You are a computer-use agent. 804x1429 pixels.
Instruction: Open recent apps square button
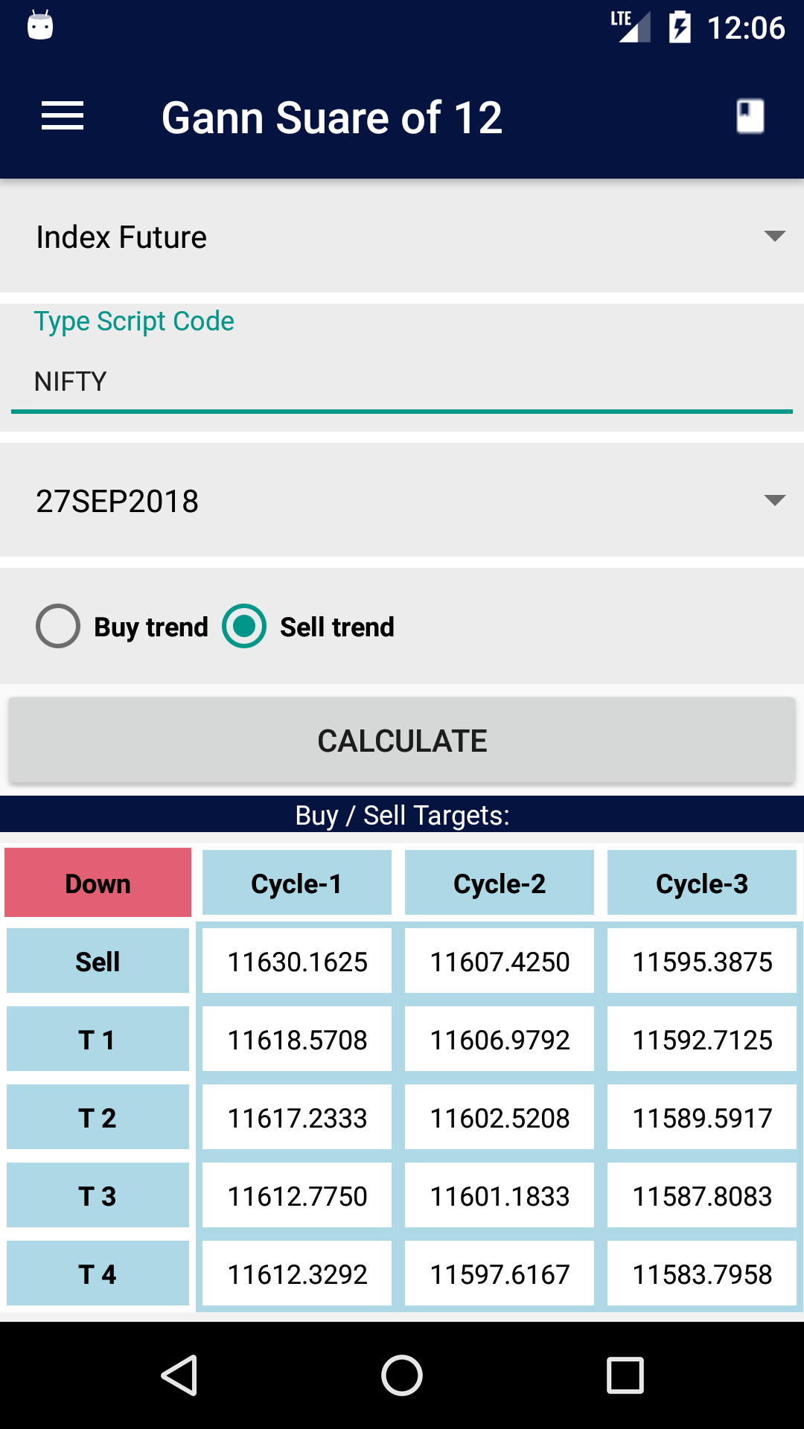click(625, 1375)
